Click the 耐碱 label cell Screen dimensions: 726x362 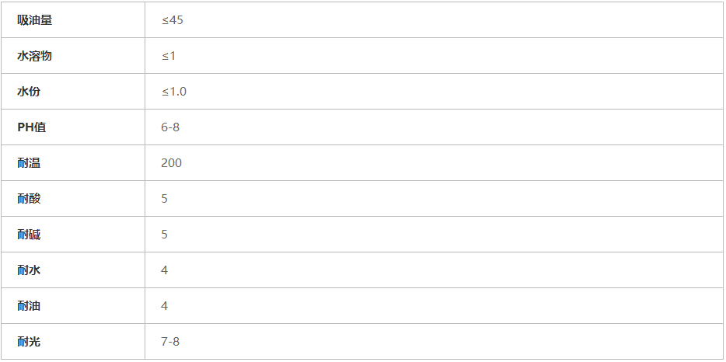tap(29, 235)
